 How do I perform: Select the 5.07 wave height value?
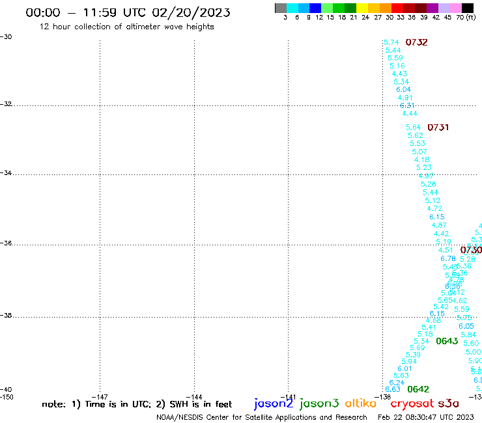(x=419, y=152)
